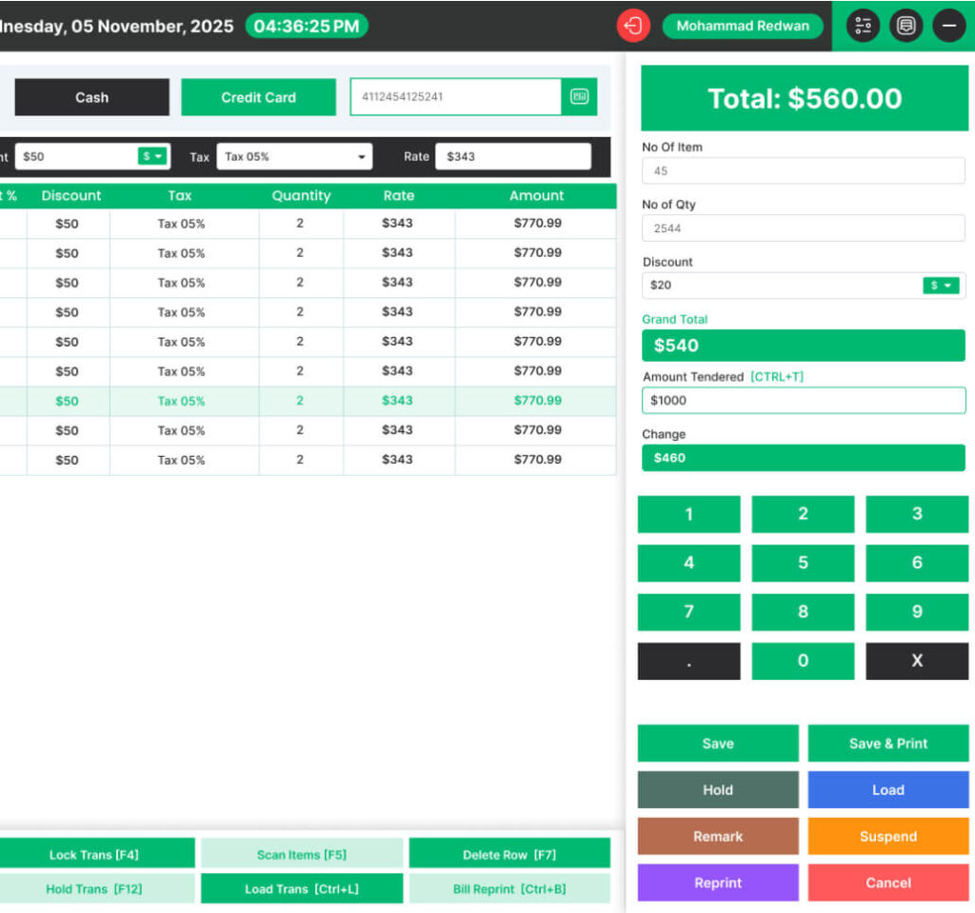The image size is (975, 913).
Task: Click Scan Items [F5] shortcut
Action: [302, 854]
